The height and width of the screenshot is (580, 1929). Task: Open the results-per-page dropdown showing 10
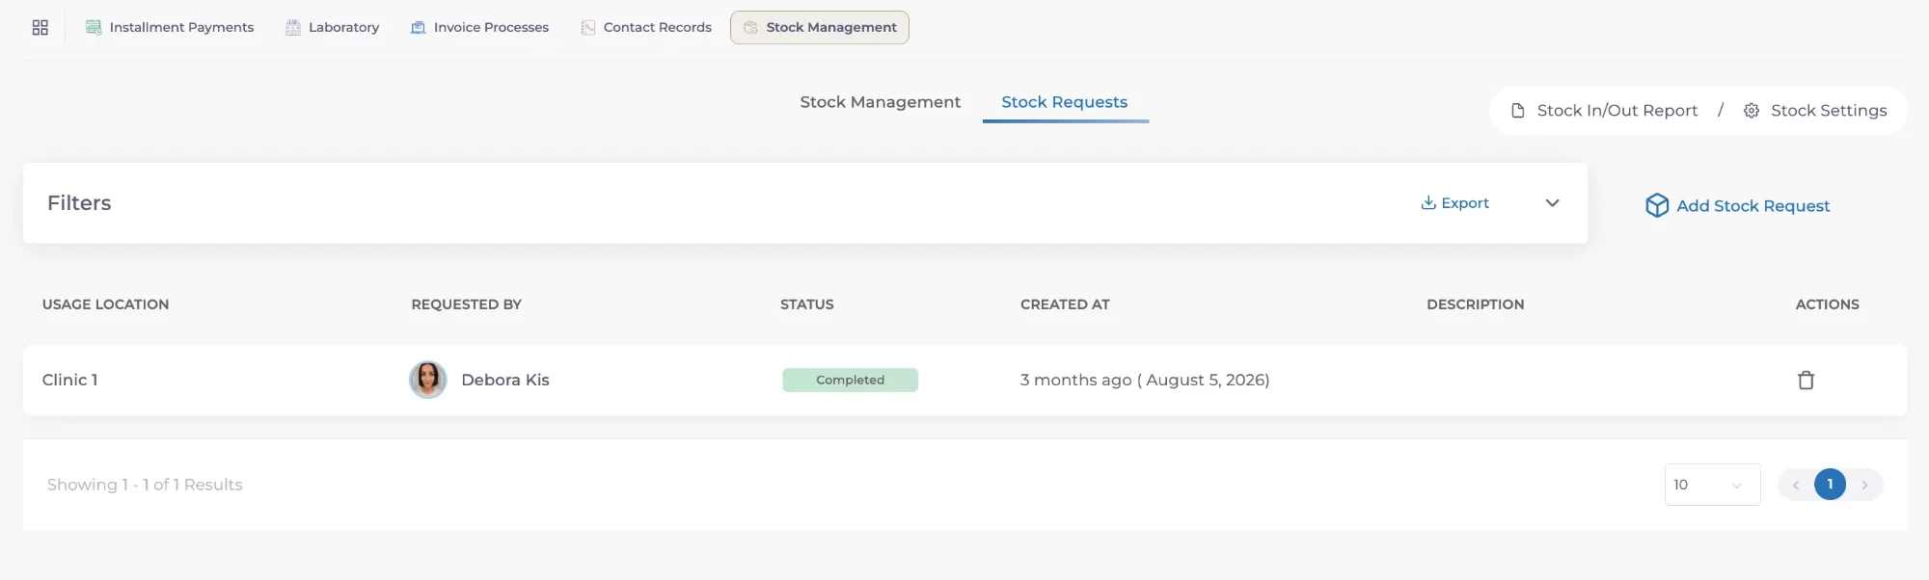(1712, 485)
